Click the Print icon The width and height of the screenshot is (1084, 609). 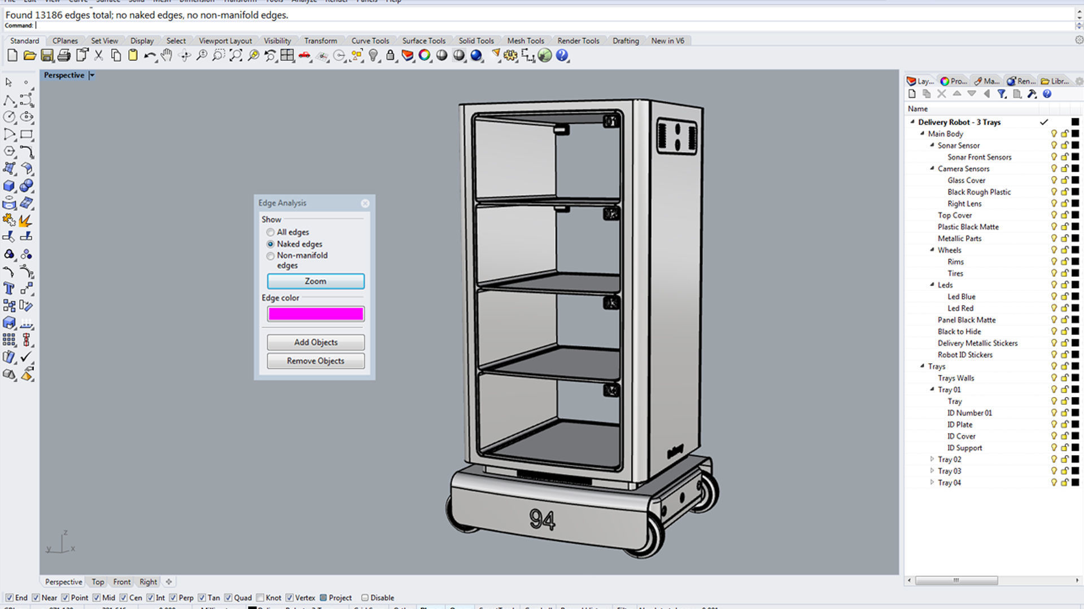(x=64, y=55)
